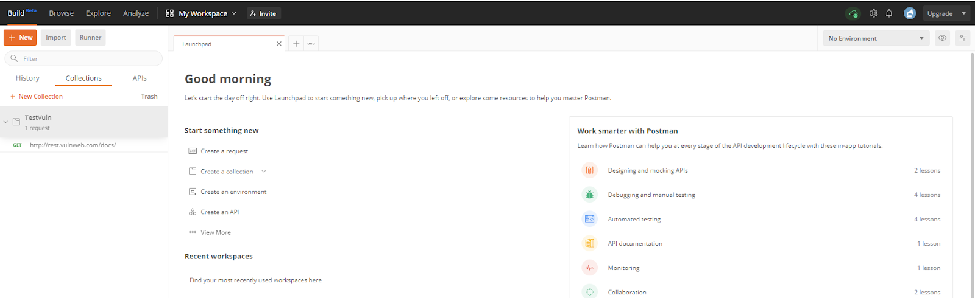Select the TestVuln collection folder icon
975x298 pixels.
(16, 122)
